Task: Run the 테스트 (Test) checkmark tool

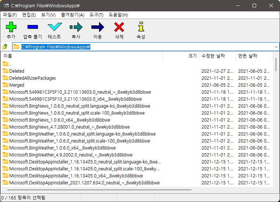Action: (55, 27)
